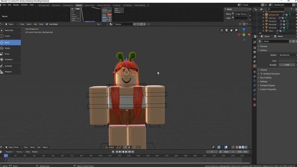Expand the Volume panel

point(263,70)
